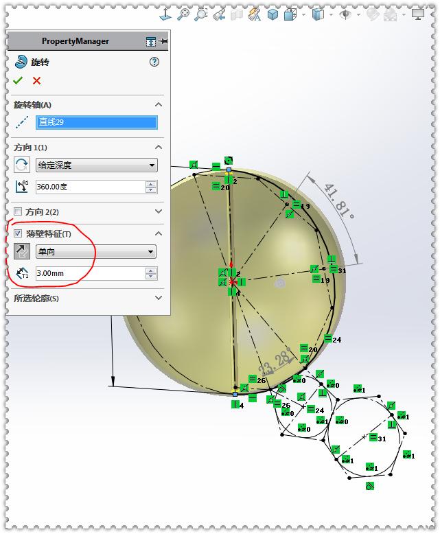Click the 41.81° angle dimension
The image size is (440, 534).
[x=339, y=202]
